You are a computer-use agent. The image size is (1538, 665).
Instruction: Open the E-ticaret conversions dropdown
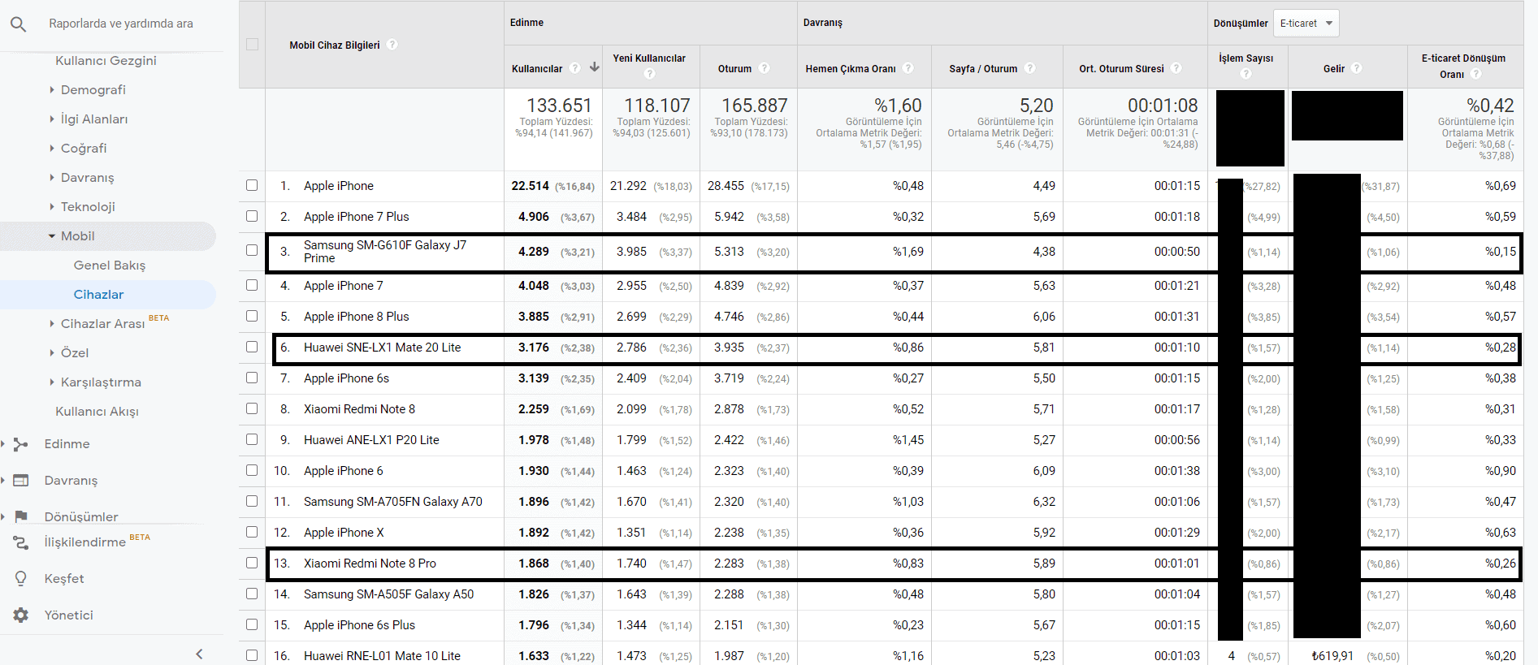click(1306, 24)
